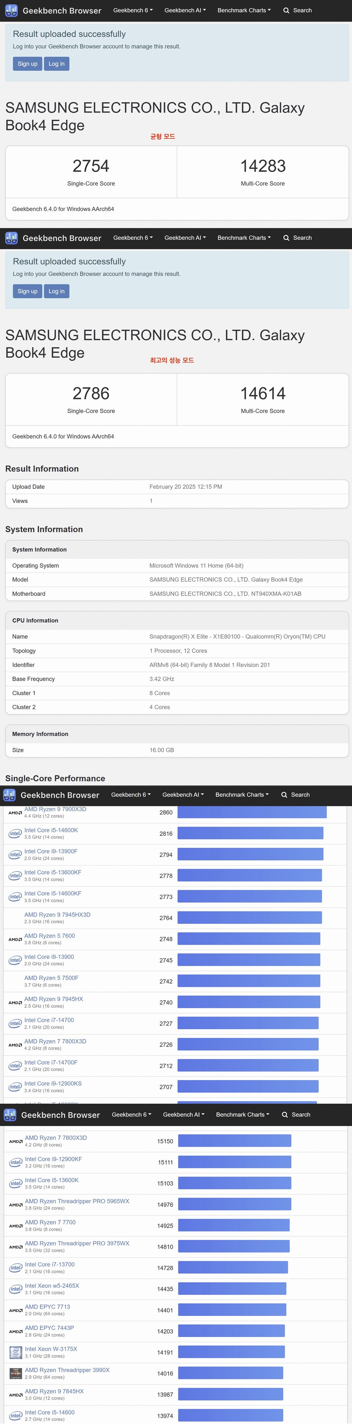Open the Geekbench AI dropdown in the topmost navbar
Screen dimensions: 352x1424
pyautogui.click(x=185, y=11)
